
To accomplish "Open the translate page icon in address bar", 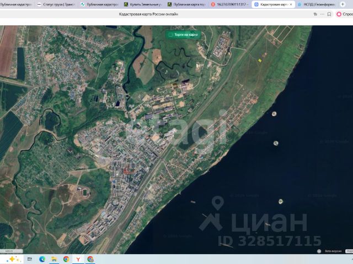I will 315,14.
